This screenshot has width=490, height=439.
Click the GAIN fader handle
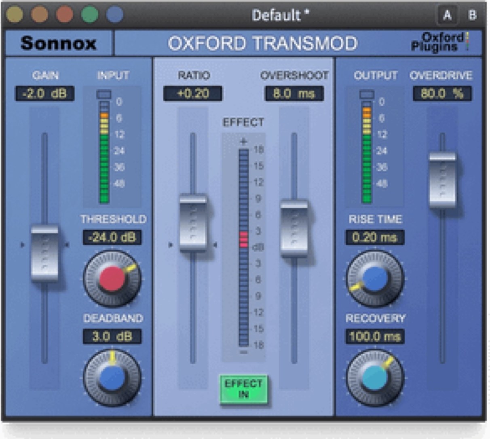[x=44, y=253]
